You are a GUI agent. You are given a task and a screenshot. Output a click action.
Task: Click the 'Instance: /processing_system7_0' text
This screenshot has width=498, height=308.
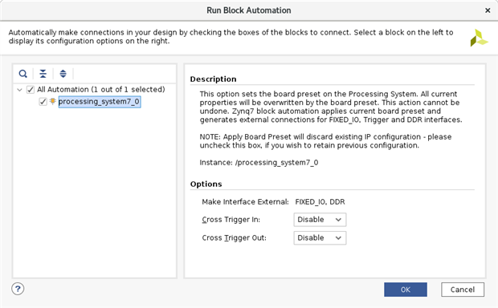259,163
